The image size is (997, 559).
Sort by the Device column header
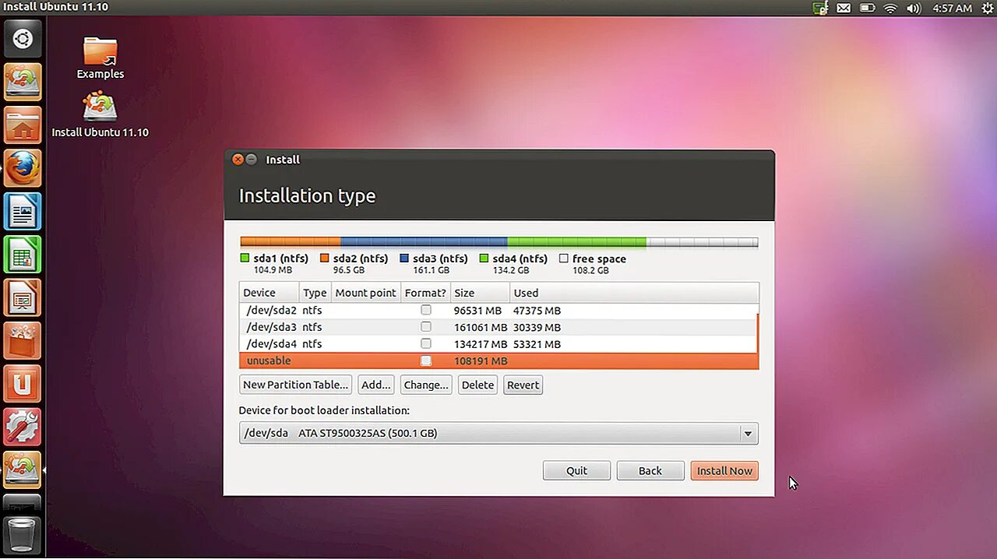coord(270,293)
